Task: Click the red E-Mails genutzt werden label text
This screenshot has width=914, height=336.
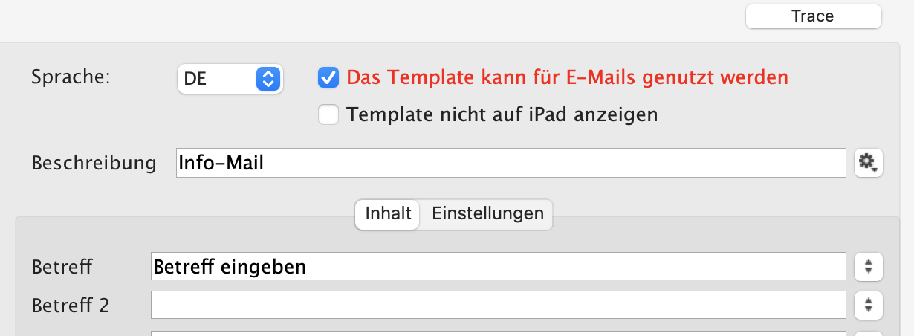Action: [567, 77]
